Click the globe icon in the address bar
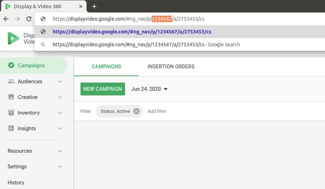 (x=43, y=19)
